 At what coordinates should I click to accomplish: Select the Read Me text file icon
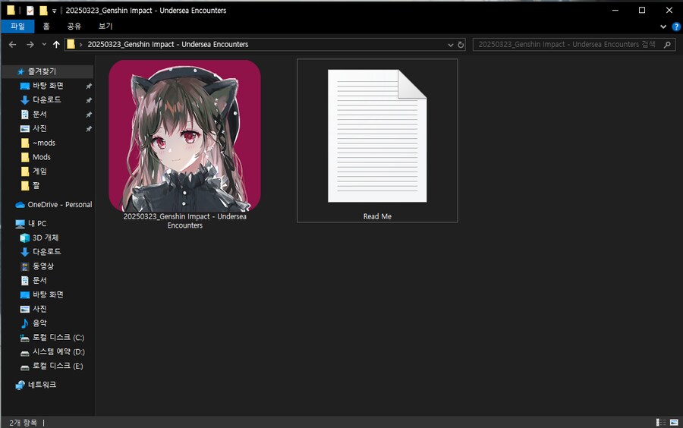click(x=377, y=136)
